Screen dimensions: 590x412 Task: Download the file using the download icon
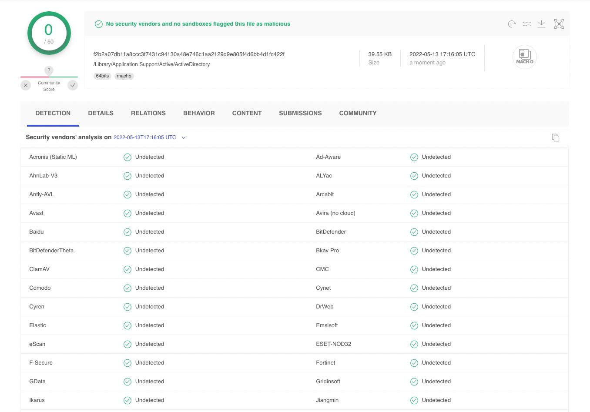click(x=541, y=24)
